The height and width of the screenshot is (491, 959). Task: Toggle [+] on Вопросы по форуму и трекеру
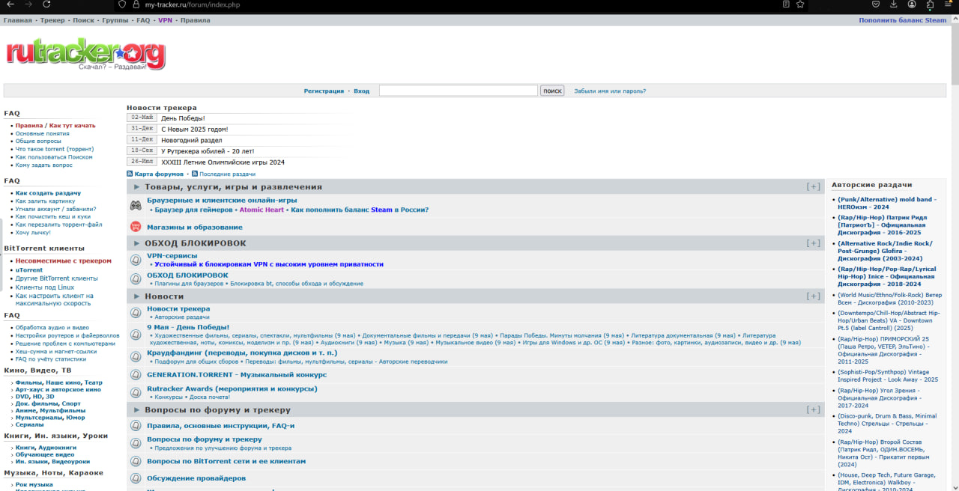click(x=813, y=410)
